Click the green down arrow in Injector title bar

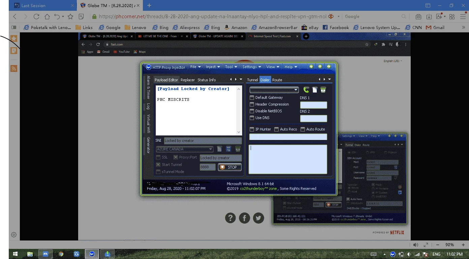pyautogui.click(x=311, y=67)
